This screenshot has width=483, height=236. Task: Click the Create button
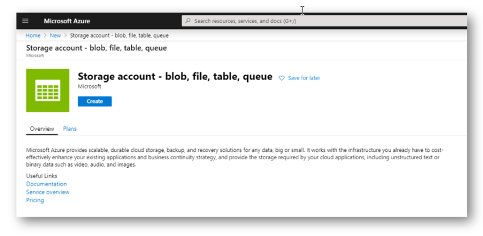94,101
